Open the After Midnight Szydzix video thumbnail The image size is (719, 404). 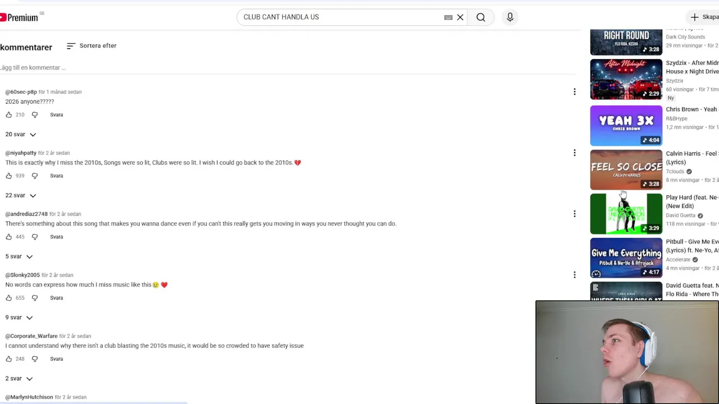(626, 80)
